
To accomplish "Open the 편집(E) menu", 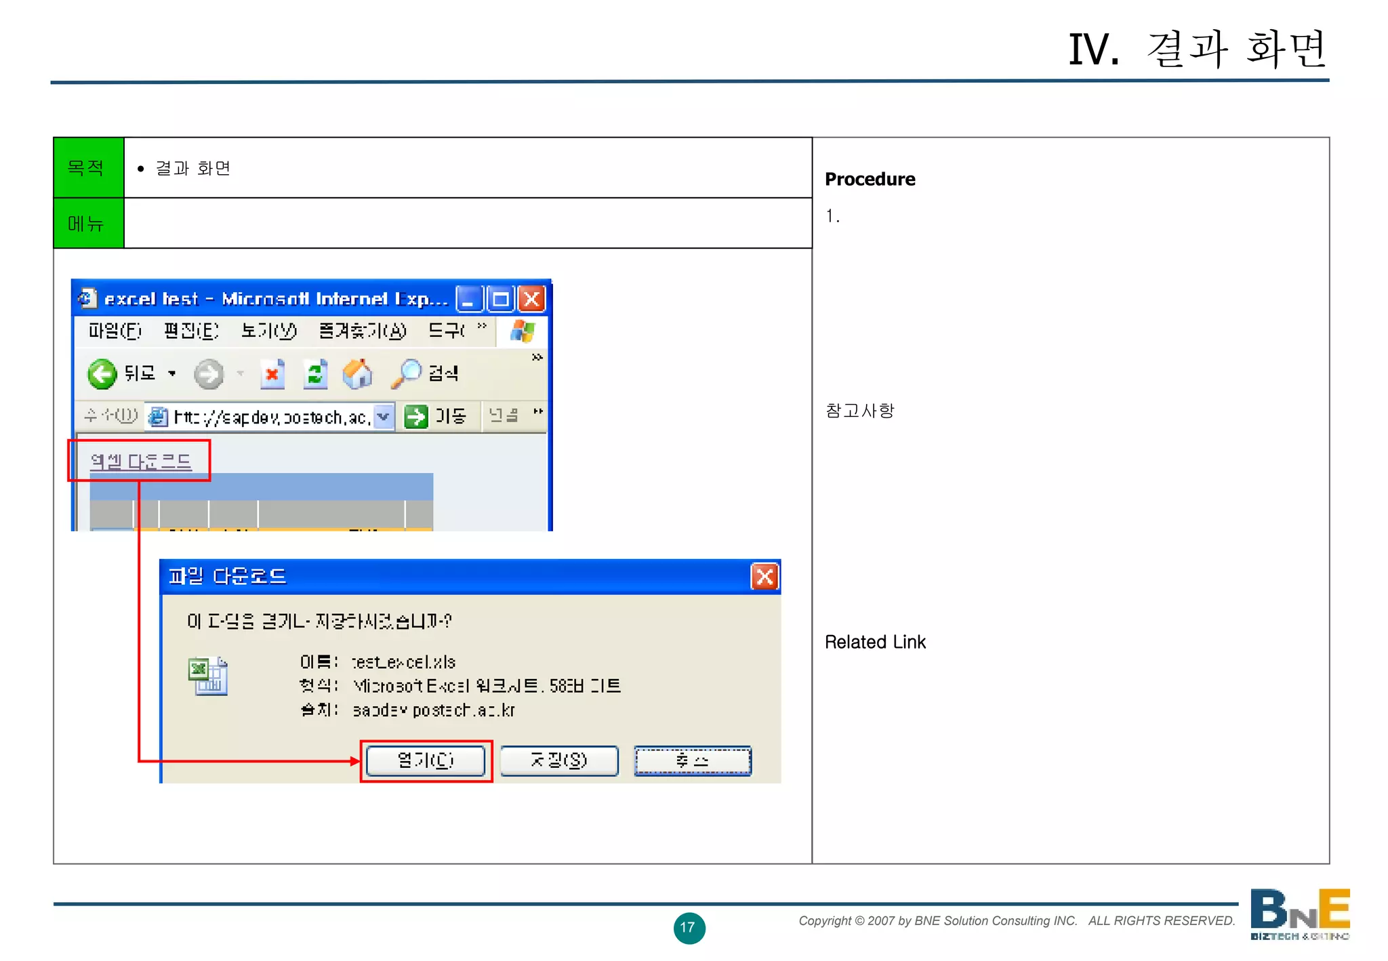I will tap(191, 331).
